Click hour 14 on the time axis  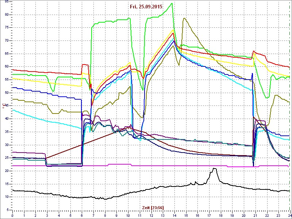175,215
